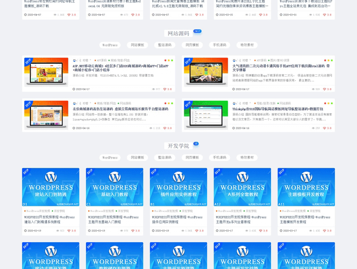
Task: Click the diamond icon on the 主题模板开发教程 card
Action: pos(324,231)
